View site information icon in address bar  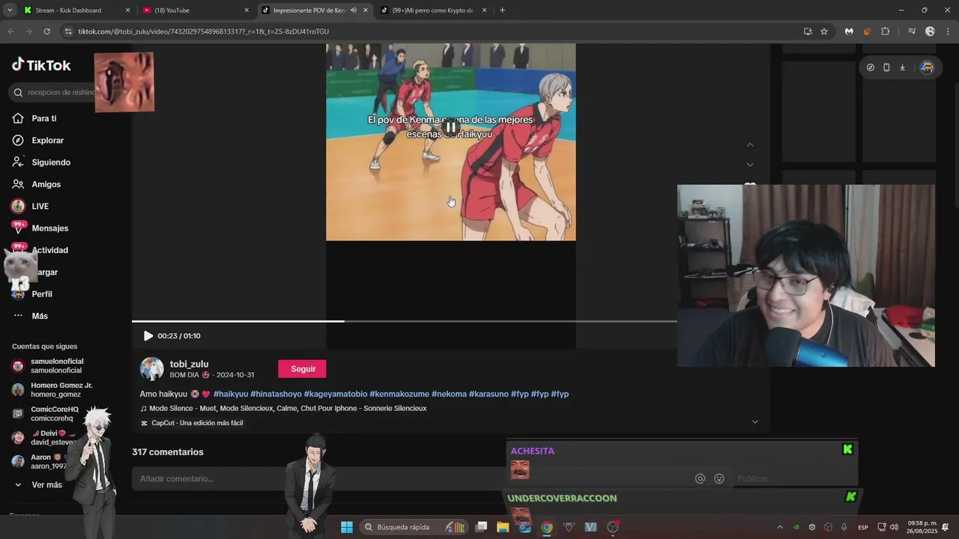(68, 31)
